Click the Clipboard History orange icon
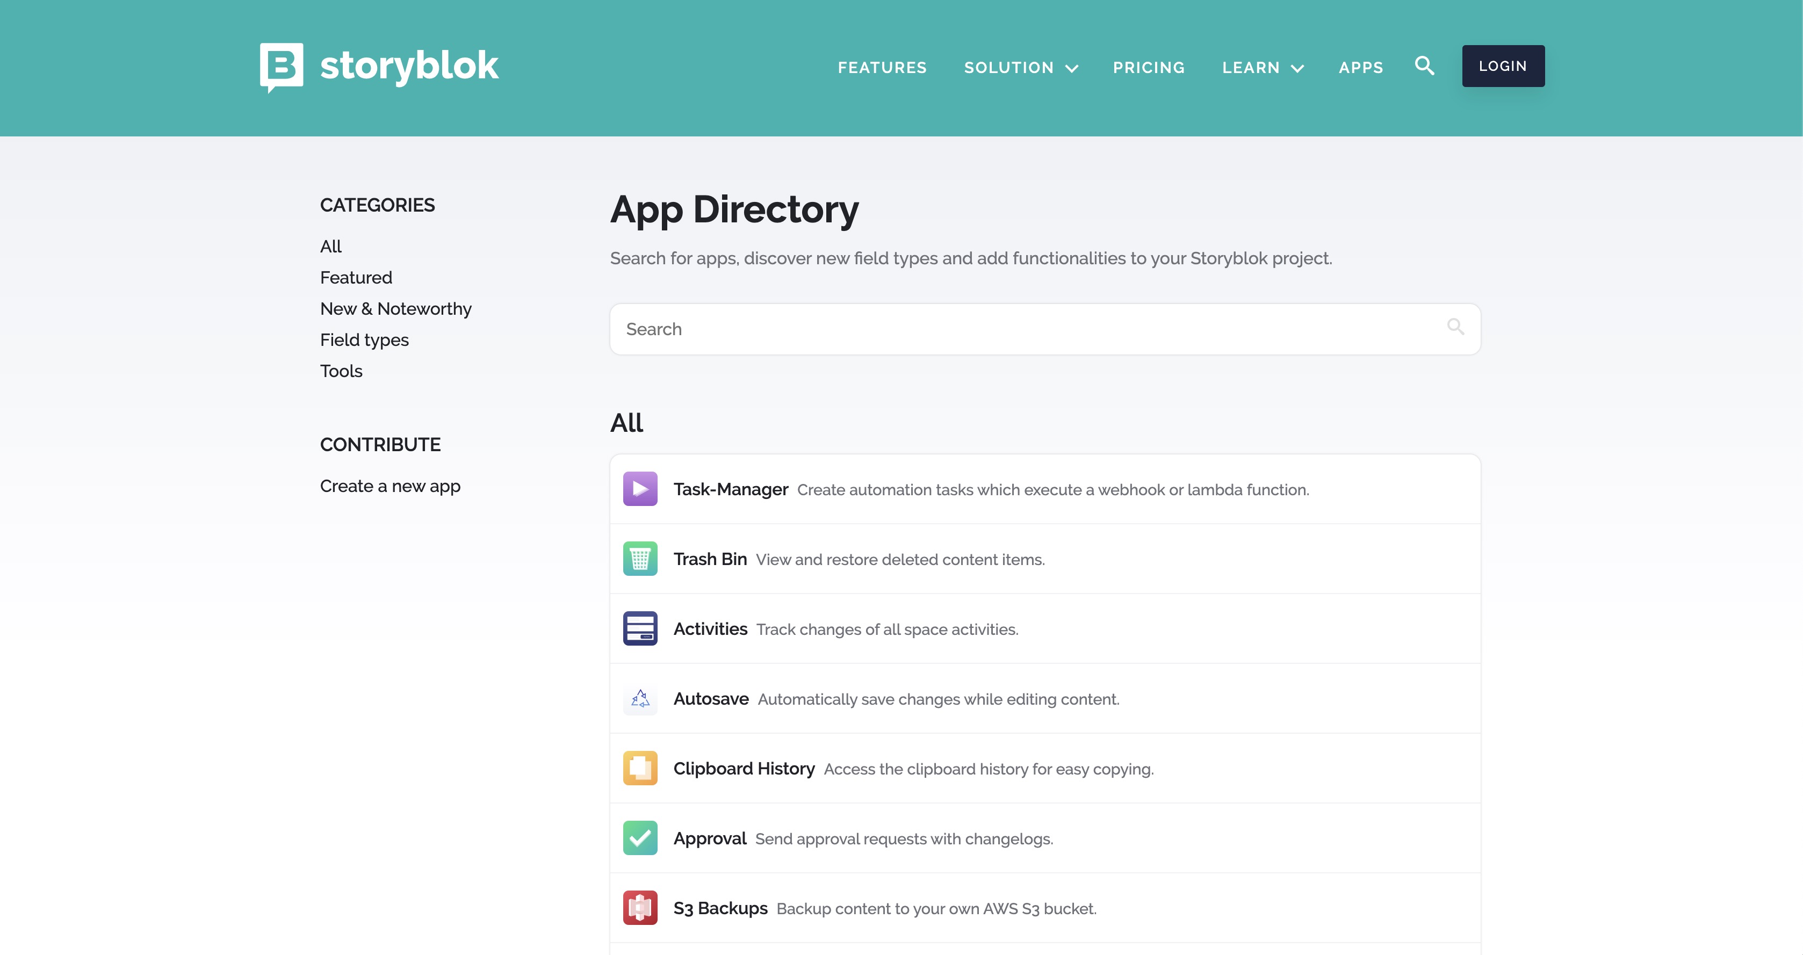Viewport: 1803px width, 955px height. pyautogui.click(x=640, y=768)
